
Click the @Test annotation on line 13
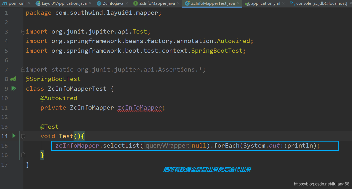click(x=50, y=127)
